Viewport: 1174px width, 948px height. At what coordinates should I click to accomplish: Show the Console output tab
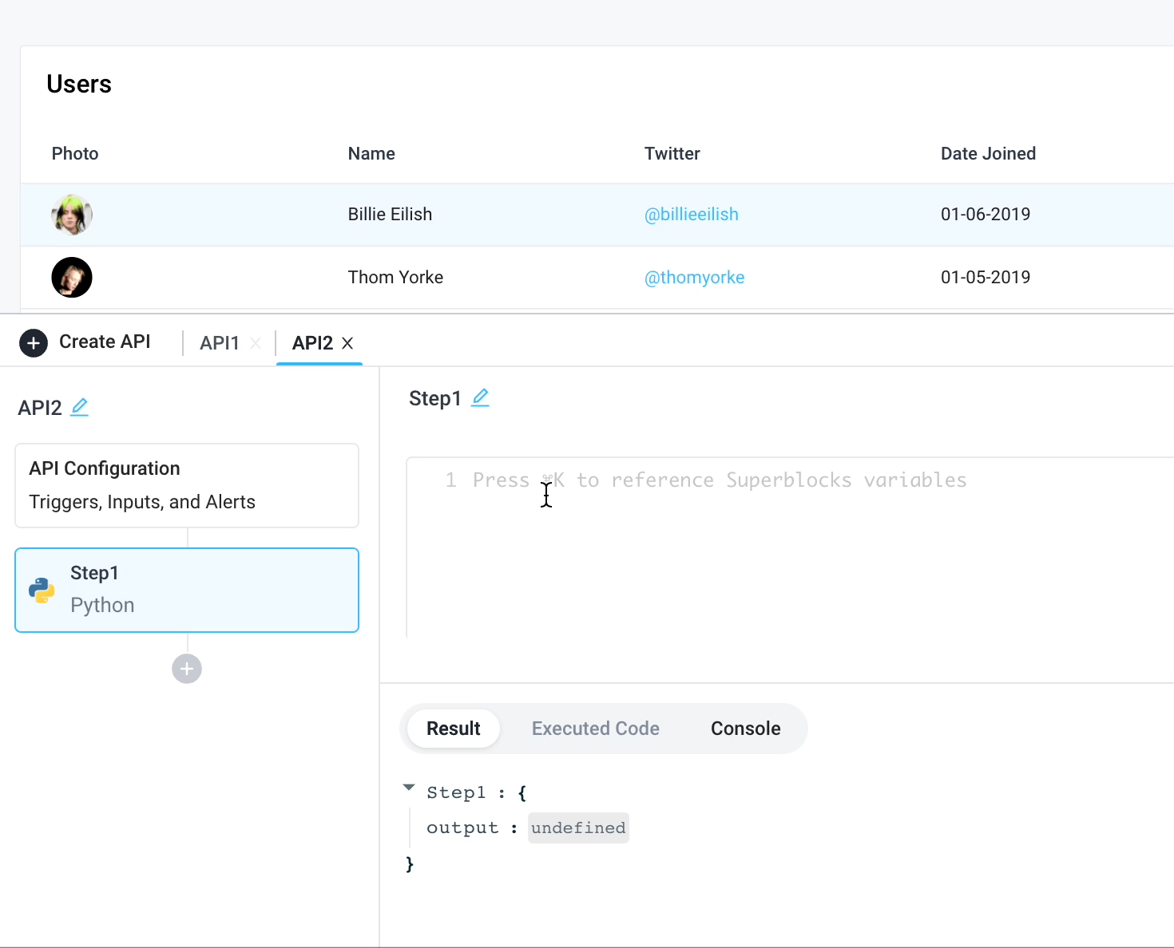pyautogui.click(x=745, y=729)
